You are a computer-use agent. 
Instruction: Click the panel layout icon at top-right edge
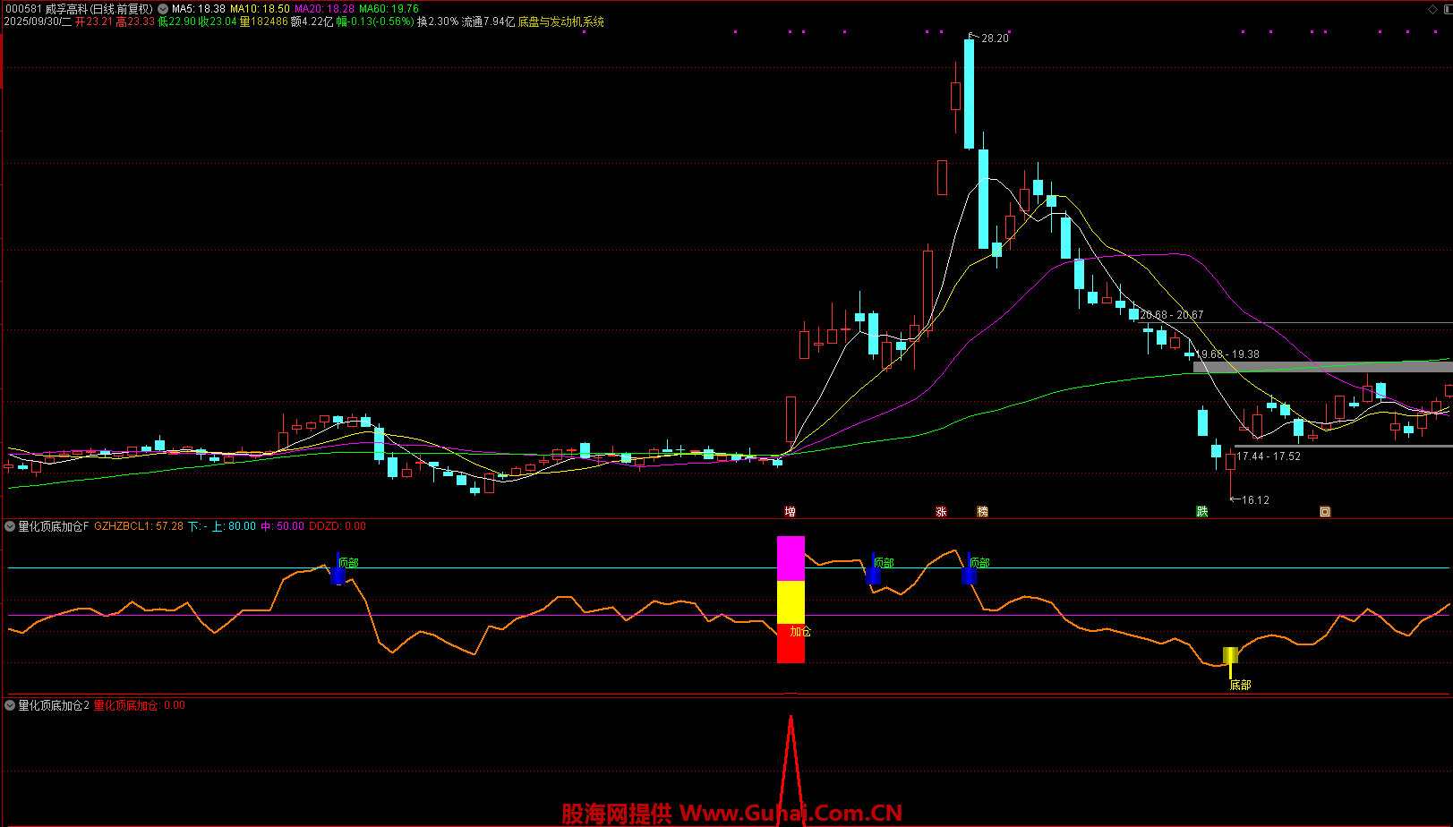point(1446,9)
